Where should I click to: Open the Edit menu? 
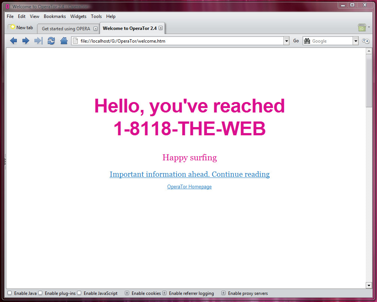point(22,16)
